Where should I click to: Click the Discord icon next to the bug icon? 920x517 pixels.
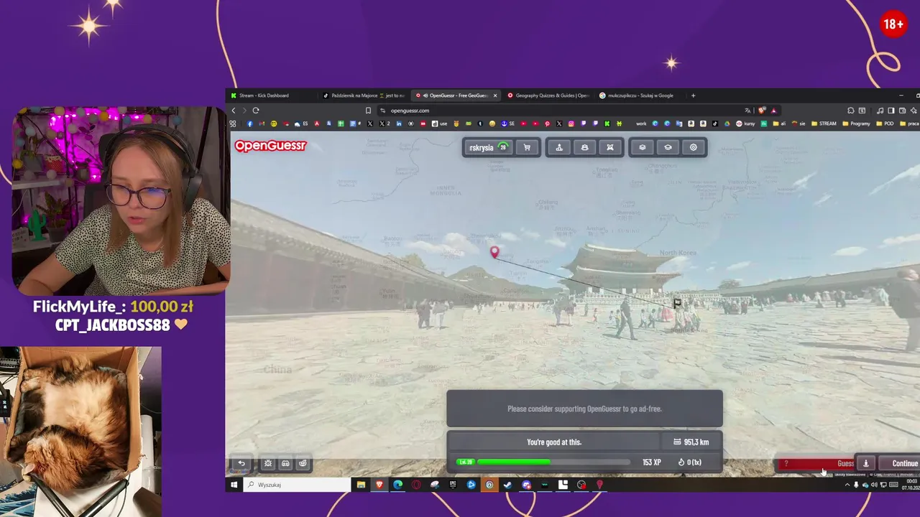coord(285,463)
